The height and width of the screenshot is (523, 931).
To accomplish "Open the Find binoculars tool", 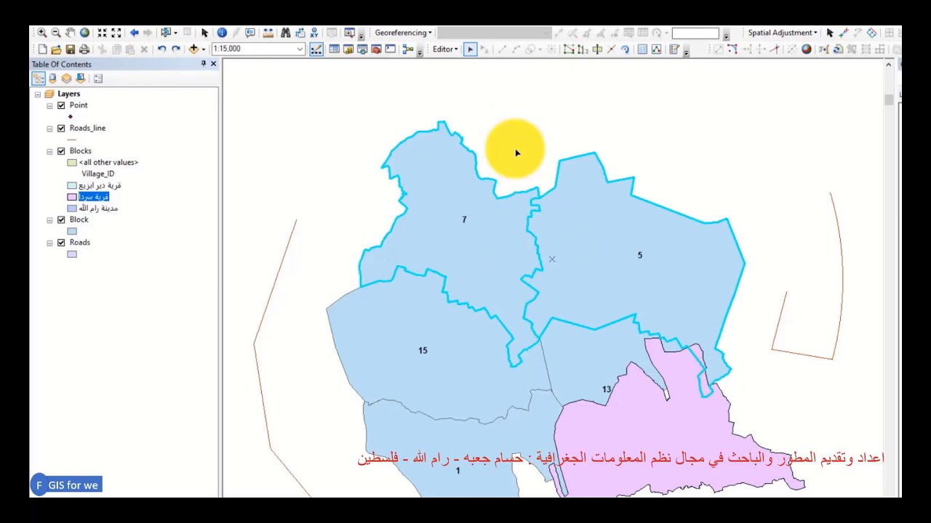I will pos(286,33).
